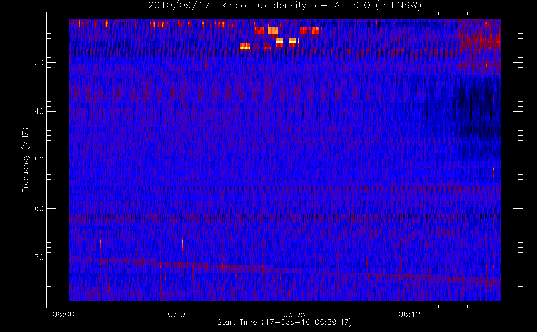
Task: Select the 30 MHz frequency tick label
Action: tap(39, 63)
